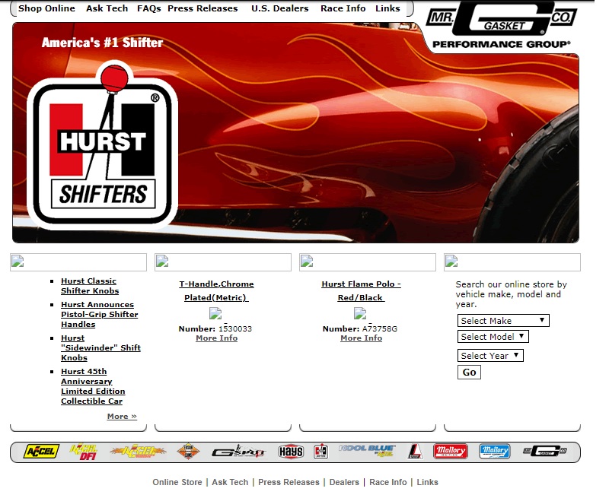The image size is (609, 498).
Task: Open the Accel DFI logo link
Action: tap(84, 452)
